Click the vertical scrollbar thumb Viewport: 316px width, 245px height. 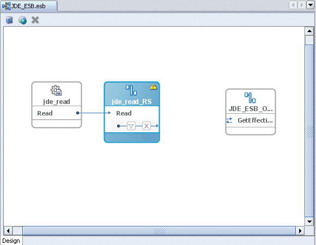point(309,131)
